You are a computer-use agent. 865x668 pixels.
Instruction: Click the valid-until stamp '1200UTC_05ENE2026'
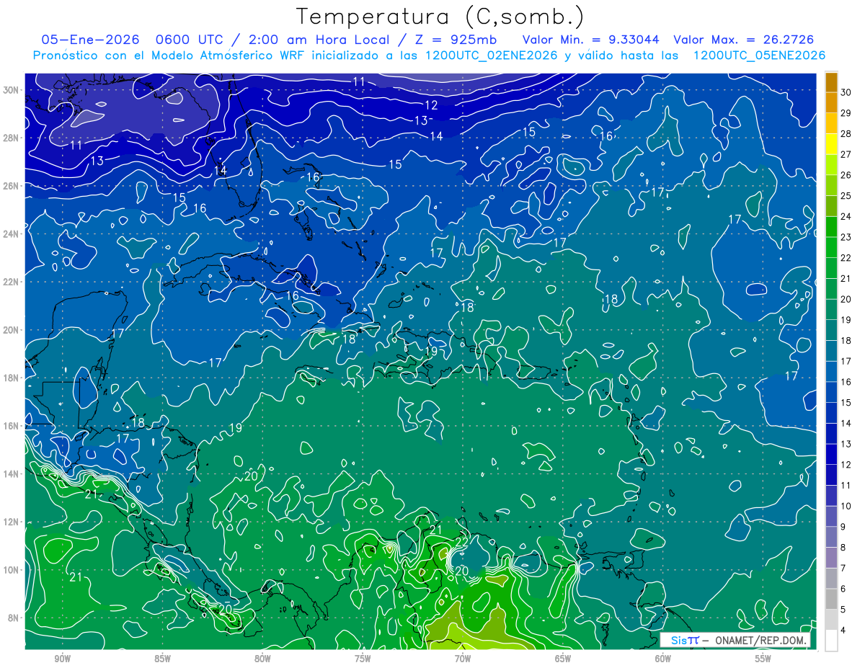(758, 55)
